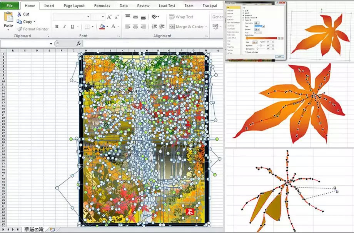The height and width of the screenshot is (233, 354).
Task: Switch to the Data tab
Action: click(x=124, y=6)
